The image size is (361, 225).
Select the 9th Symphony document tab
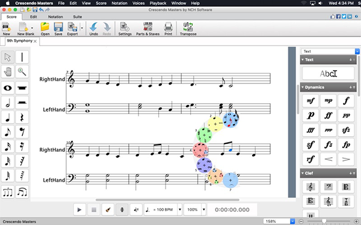pos(20,41)
